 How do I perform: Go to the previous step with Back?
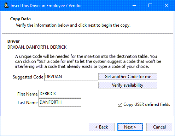(x=101, y=127)
